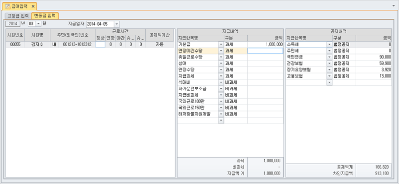
Task: Open the 주민세 deduction dropdown
Action: point(329,51)
